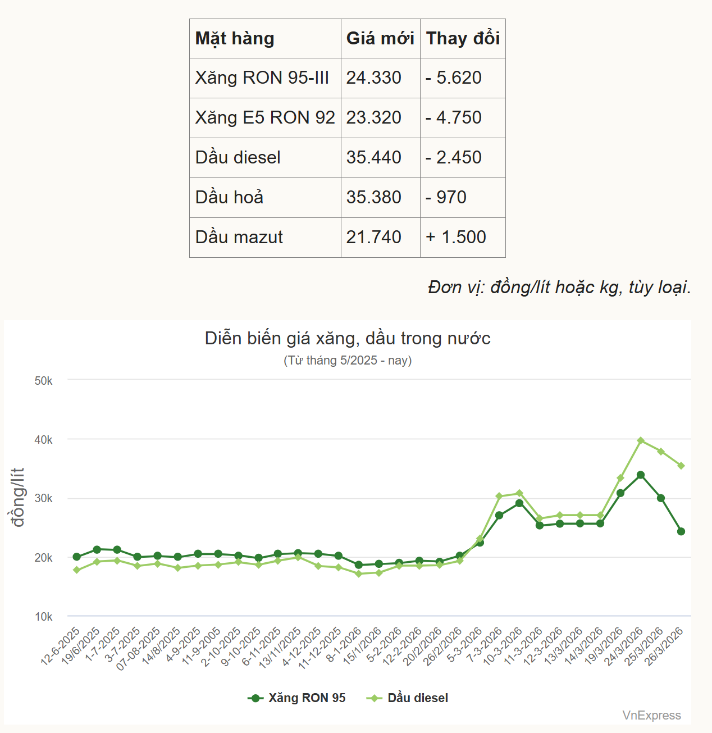712x733 pixels.
Task: Click the chart title "Diễn biến giá xăng, dầu trong nước"
Action: [x=348, y=339]
